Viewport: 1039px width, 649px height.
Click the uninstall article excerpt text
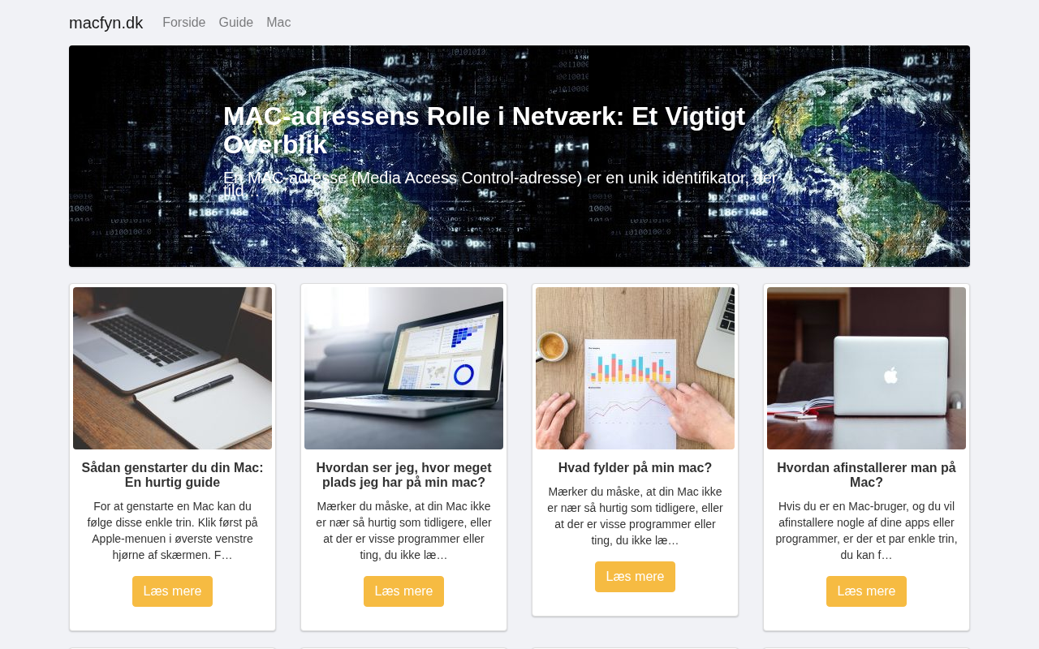pyautogui.click(x=866, y=531)
